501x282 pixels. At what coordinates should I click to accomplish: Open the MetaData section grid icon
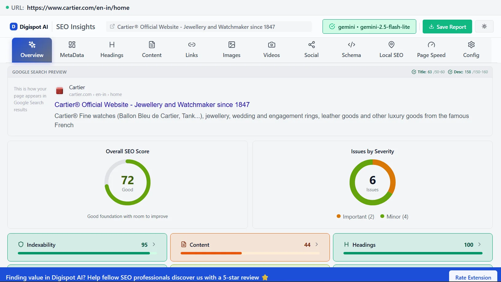(72, 45)
